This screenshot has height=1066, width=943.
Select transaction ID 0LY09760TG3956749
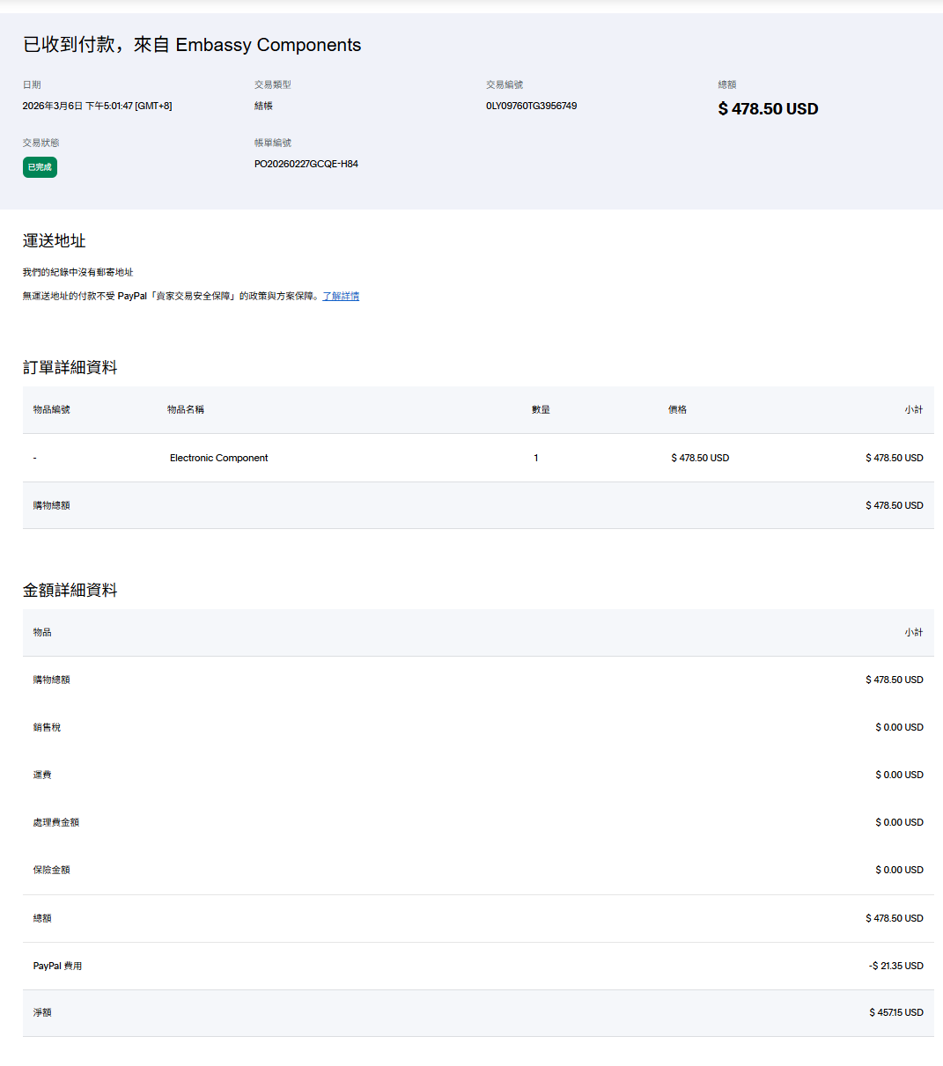[531, 106]
